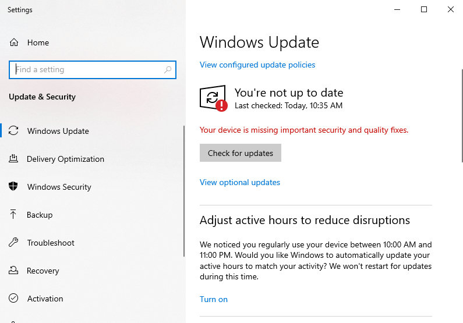Click the Delivery Optimization icon

[13, 159]
